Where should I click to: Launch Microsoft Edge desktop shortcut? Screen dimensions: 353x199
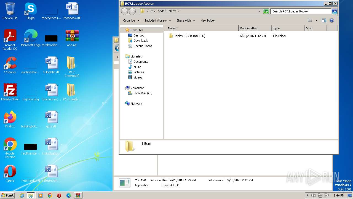[31, 38]
